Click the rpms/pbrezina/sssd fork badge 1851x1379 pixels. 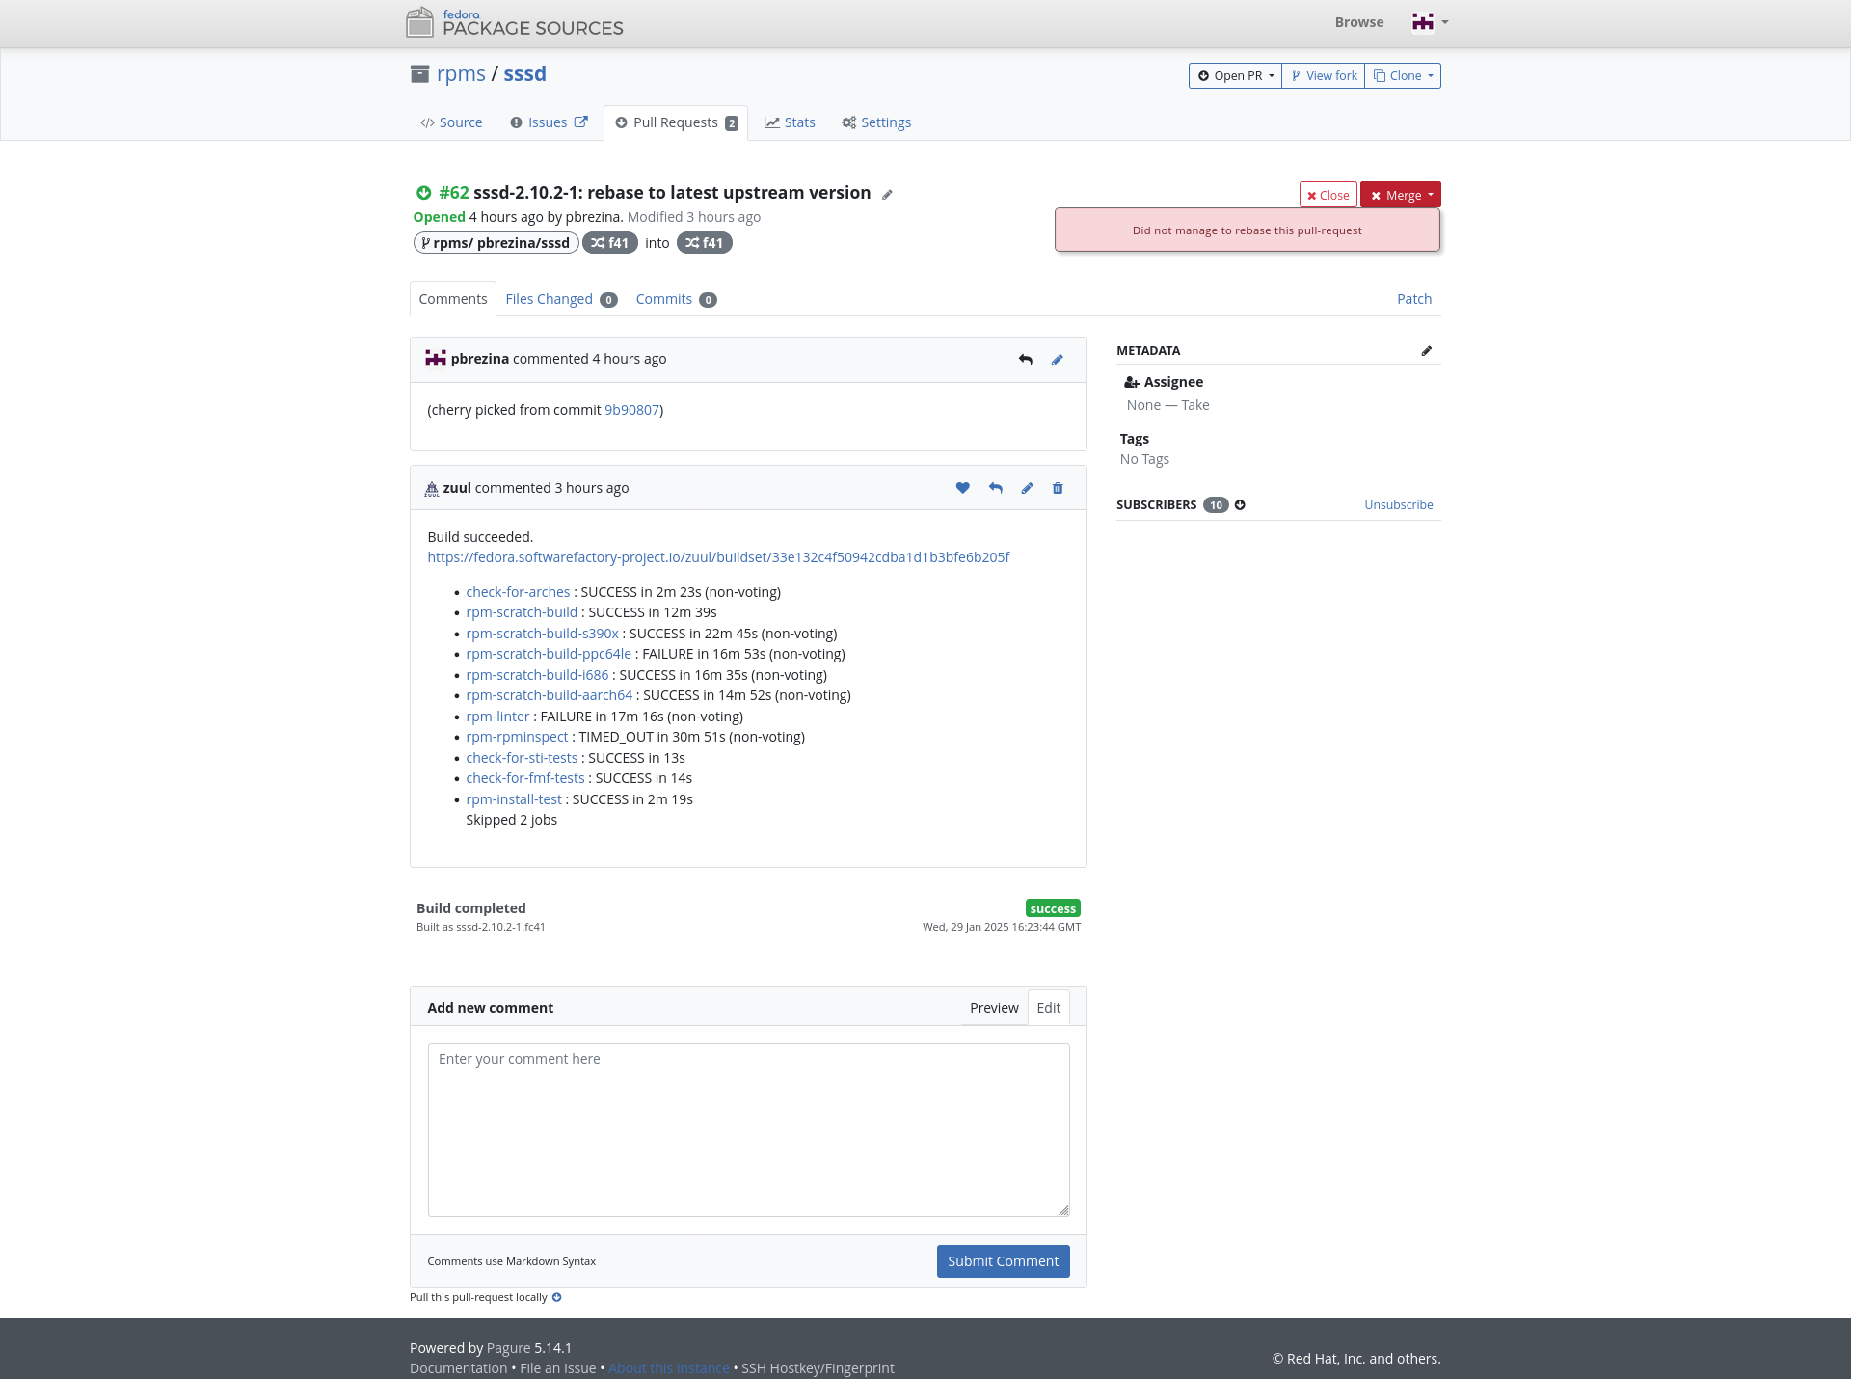coord(496,243)
